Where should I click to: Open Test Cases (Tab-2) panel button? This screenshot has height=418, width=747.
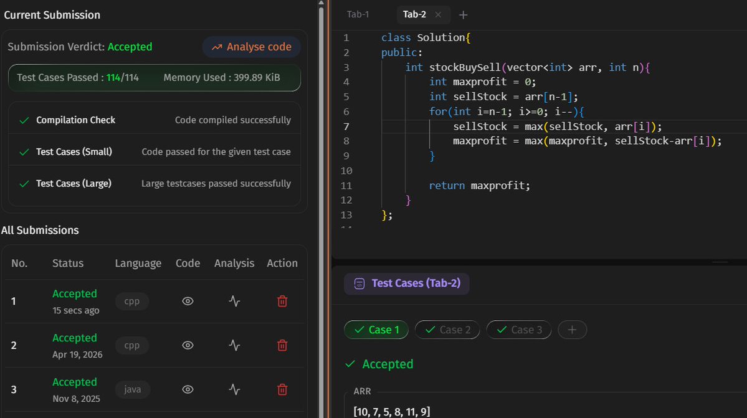click(406, 283)
